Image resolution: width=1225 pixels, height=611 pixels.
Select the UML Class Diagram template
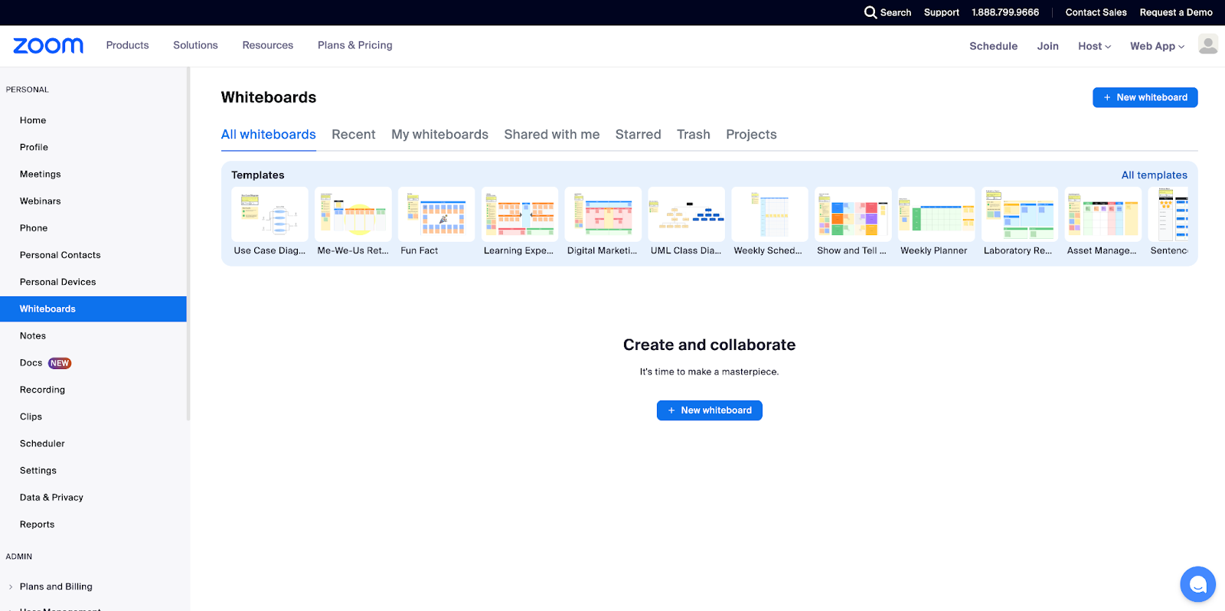click(x=687, y=222)
